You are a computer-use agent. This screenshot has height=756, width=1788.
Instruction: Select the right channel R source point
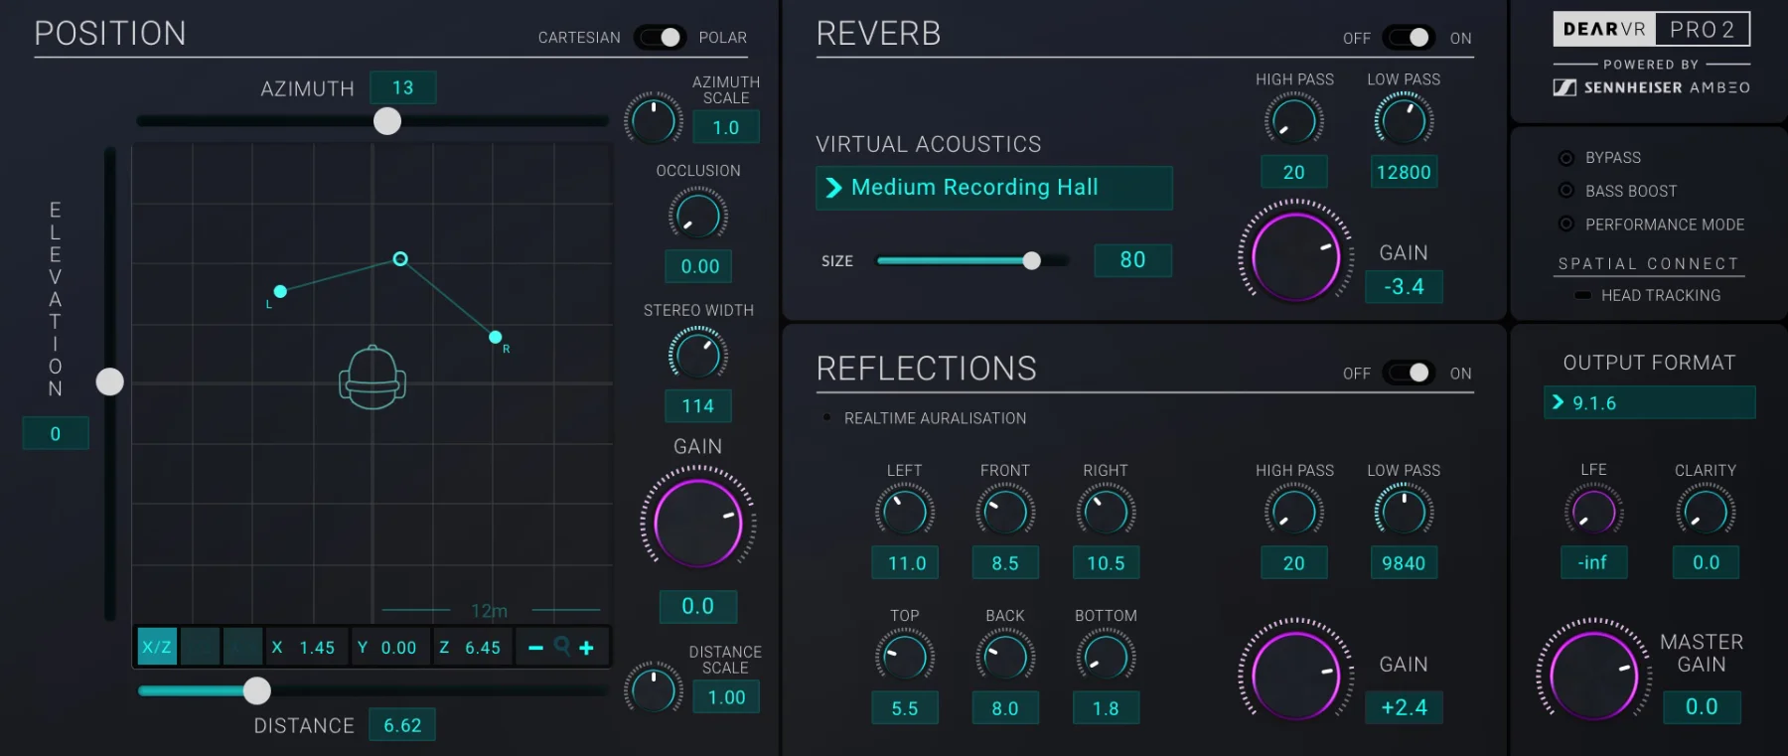point(496,338)
